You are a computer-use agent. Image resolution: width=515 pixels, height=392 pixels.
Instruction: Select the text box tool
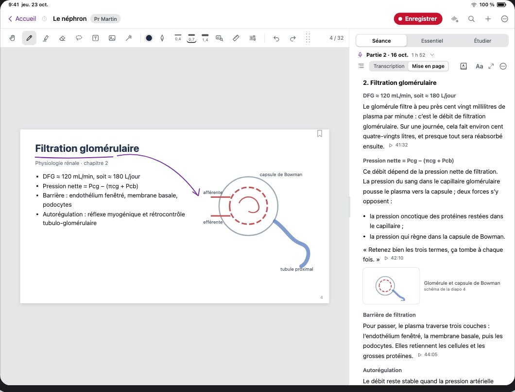click(x=95, y=38)
